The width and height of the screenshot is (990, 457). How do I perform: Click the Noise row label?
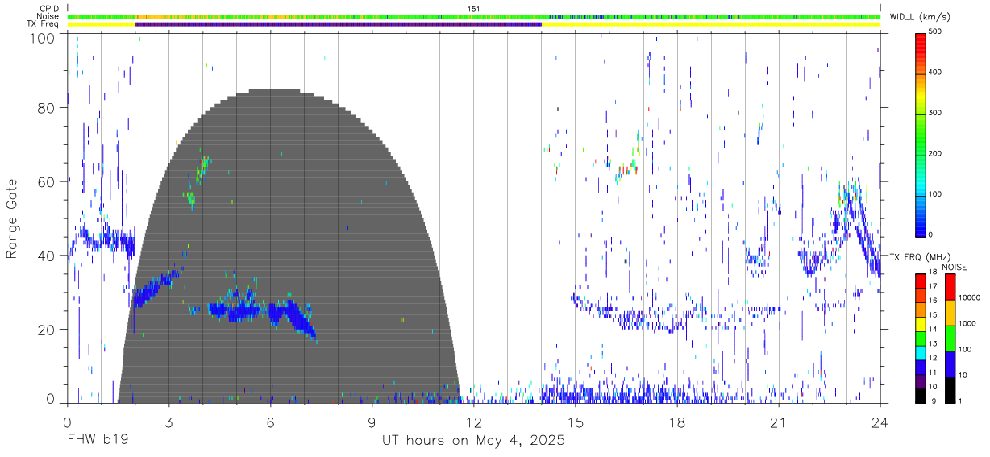pos(48,16)
